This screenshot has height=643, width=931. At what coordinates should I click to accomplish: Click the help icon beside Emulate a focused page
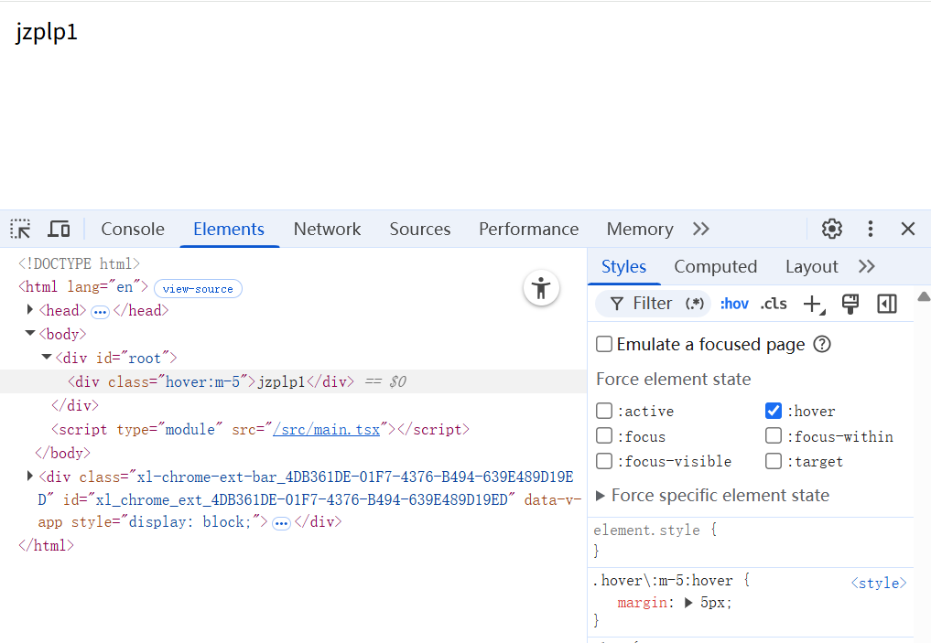pyautogui.click(x=822, y=344)
